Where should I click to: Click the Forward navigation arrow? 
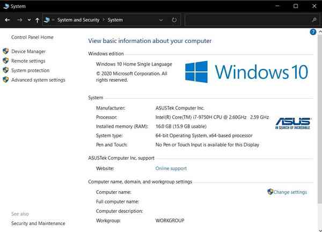point(20,20)
